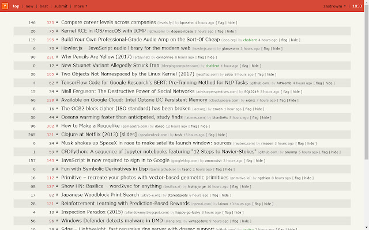Image resolution: width=369 pixels, height=230 pixels.
Task: Upvote 'Japanese Woodblock Print Search'
Action: 57,194
